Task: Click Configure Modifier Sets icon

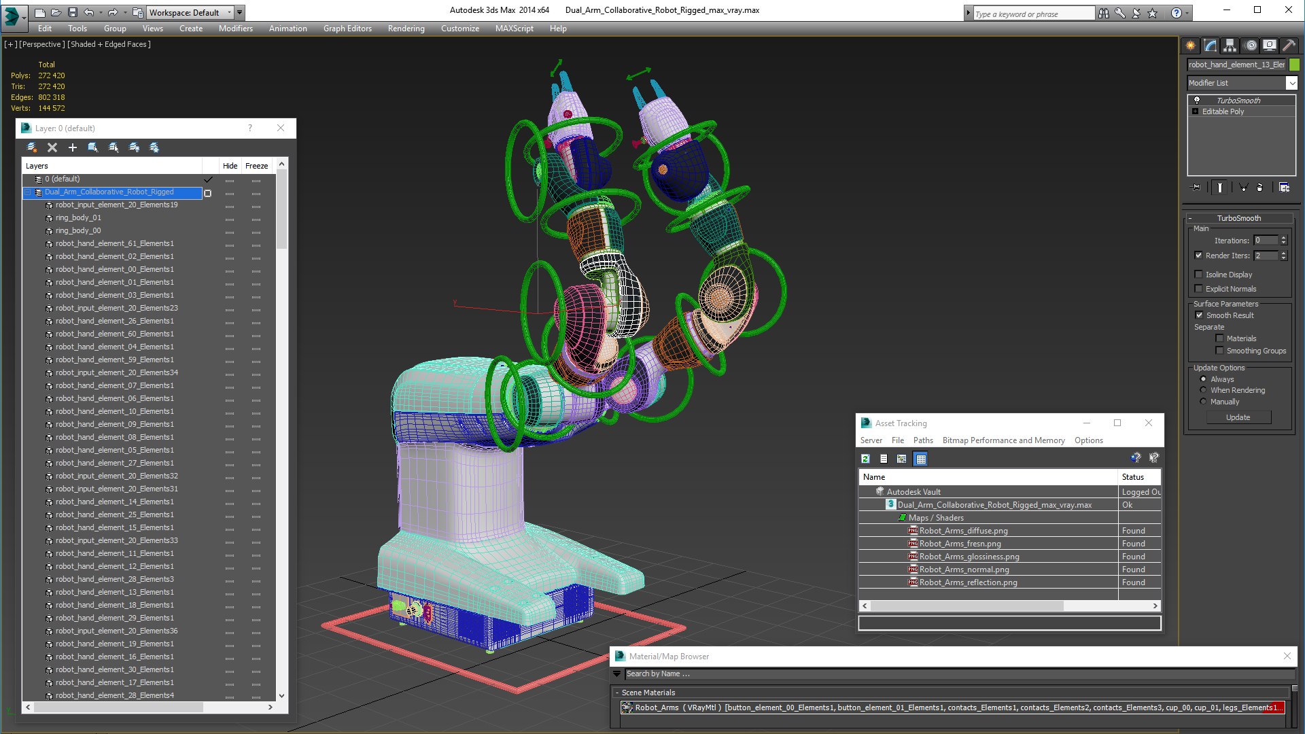Action: (1284, 188)
